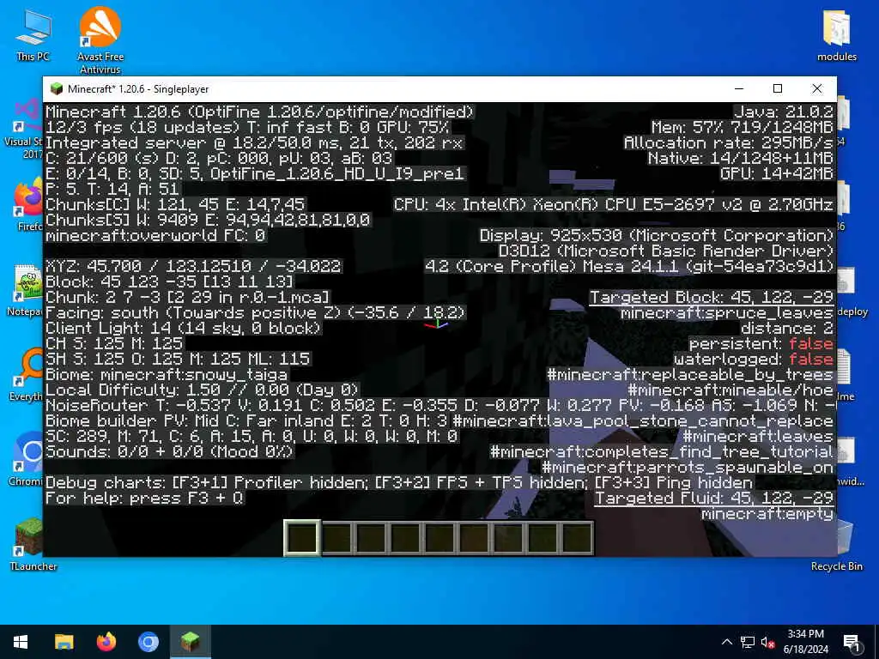This screenshot has width=879, height=659.
Task: Click the 'Mem: 57% 719/1248MB' text
Action: coord(743,127)
